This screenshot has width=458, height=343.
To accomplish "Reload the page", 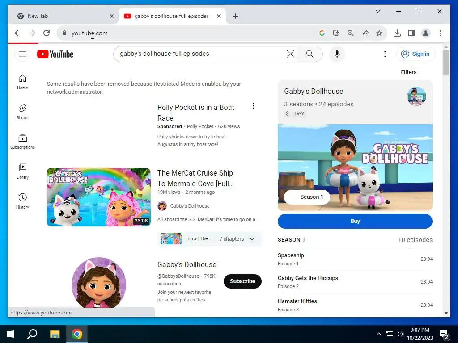I will click(47, 33).
